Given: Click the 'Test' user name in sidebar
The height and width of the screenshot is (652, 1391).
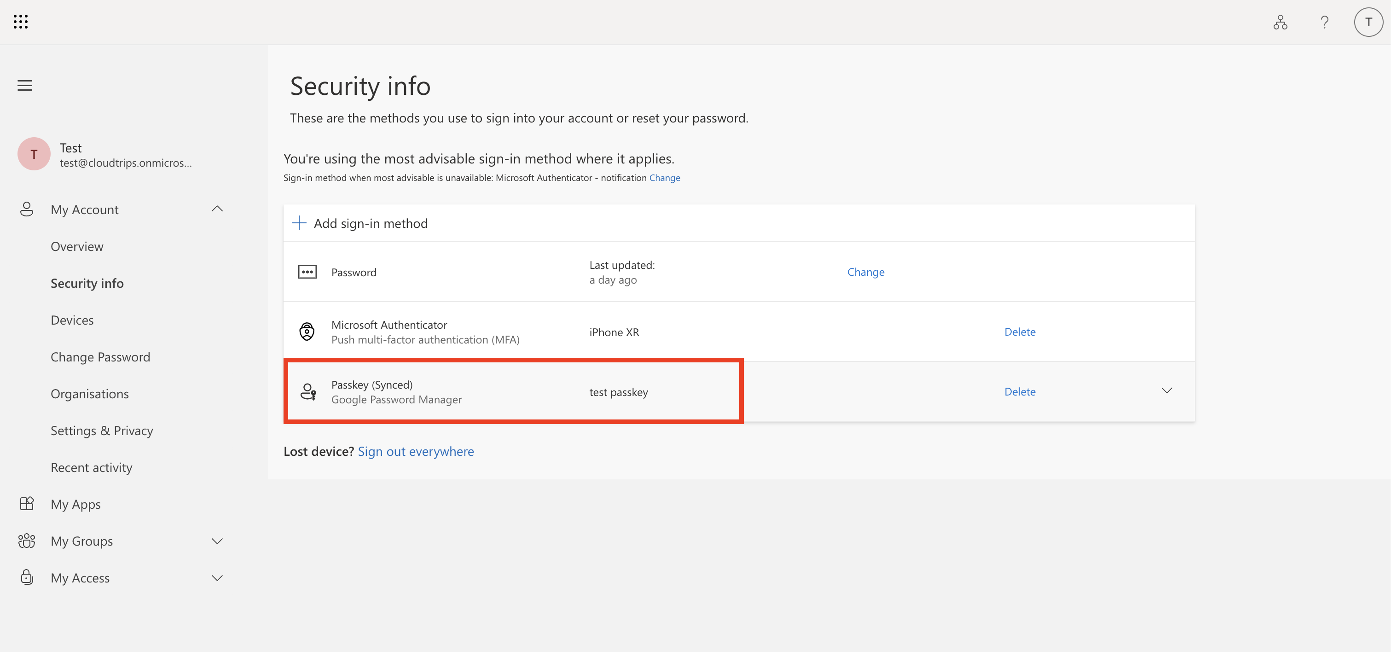Looking at the screenshot, I should [x=71, y=147].
